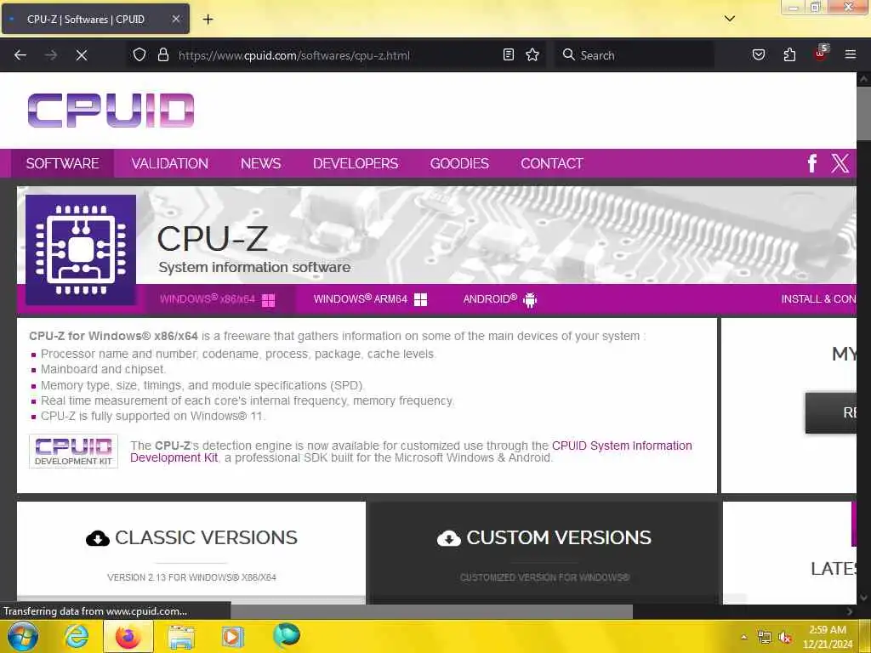Click the 'CUSTOMIZED VERSION FOR WINDOWS®' text
This screenshot has height=653, width=871.
pos(544,577)
